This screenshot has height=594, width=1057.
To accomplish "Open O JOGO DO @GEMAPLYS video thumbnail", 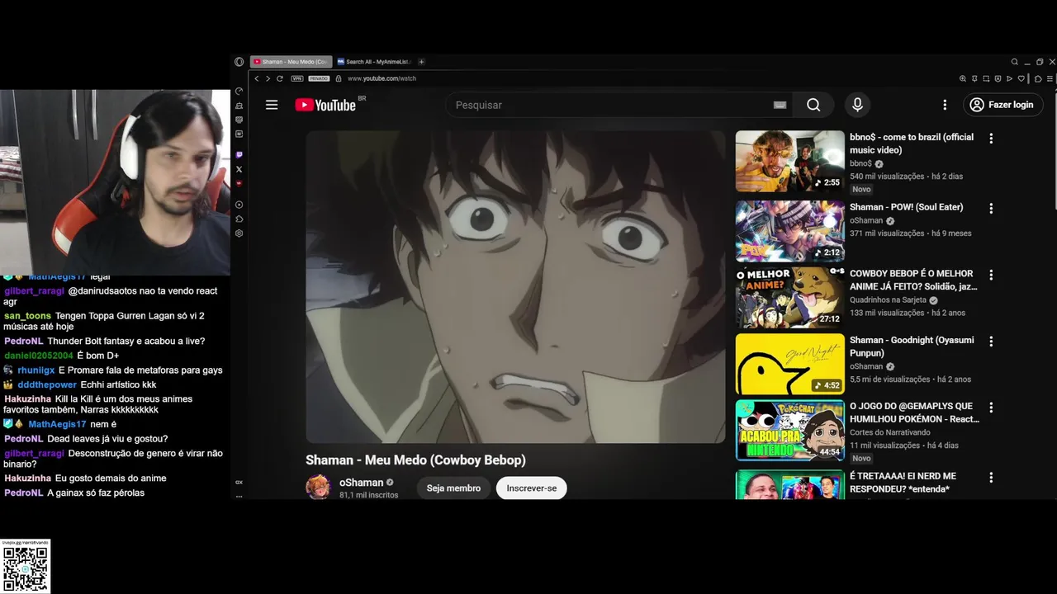I will pyautogui.click(x=790, y=430).
